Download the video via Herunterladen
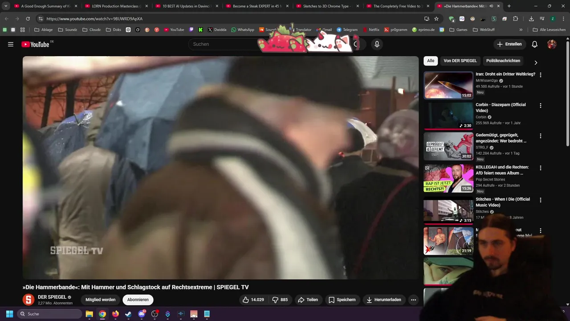Viewport: 570px width, 321px height. [x=384, y=300]
